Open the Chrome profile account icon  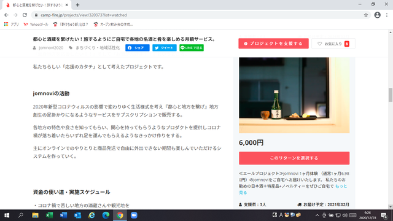377,15
